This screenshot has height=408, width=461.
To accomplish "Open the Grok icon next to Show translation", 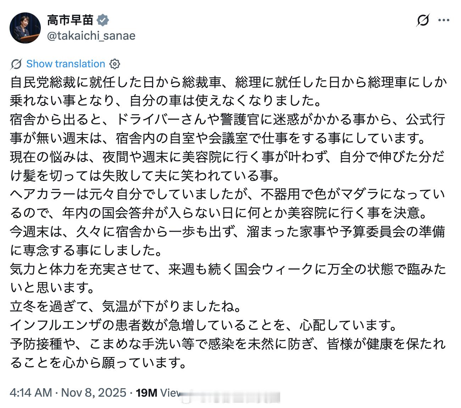I will [16, 64].
